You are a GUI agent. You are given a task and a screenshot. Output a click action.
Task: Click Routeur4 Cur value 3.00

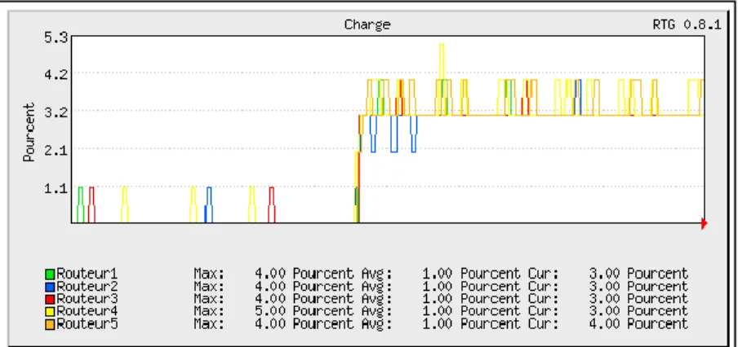(604, 311)
